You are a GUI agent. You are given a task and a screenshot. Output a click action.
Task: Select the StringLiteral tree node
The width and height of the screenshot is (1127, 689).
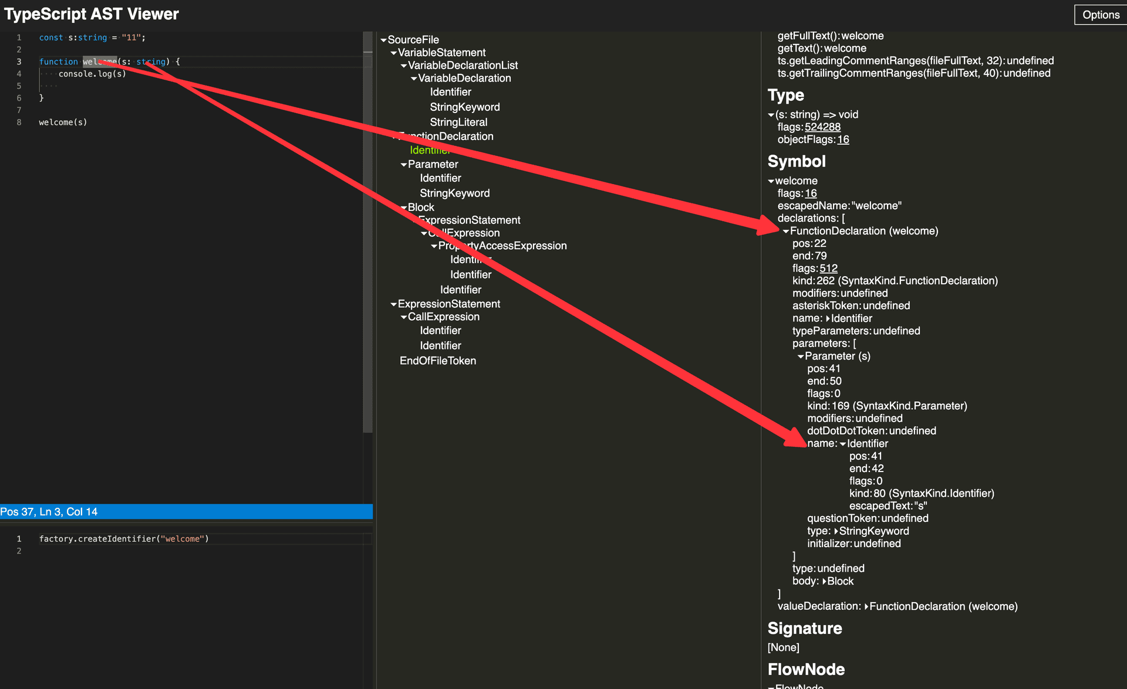pos(458,122)
